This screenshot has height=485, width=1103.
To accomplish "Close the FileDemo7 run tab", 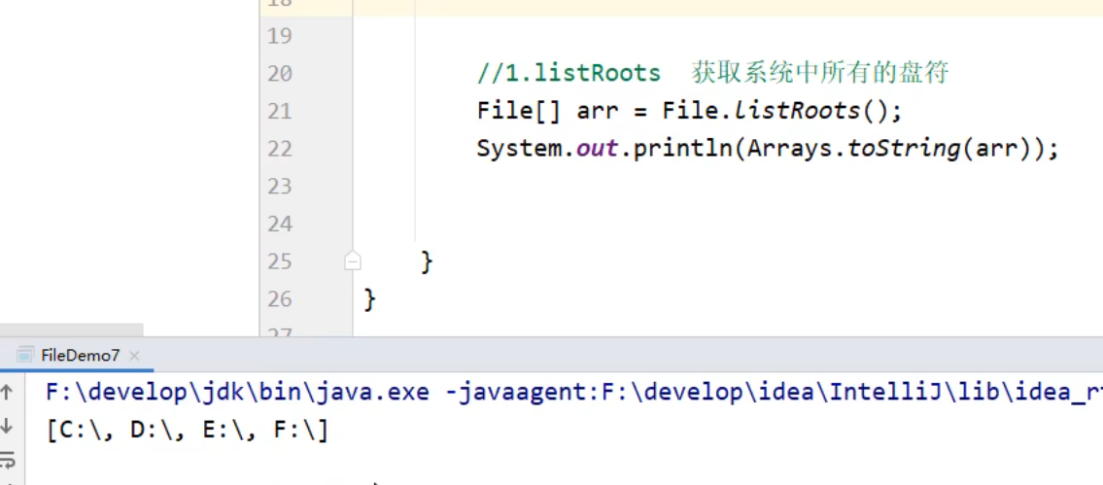I will pyautogui.click(x=134, y=356).
